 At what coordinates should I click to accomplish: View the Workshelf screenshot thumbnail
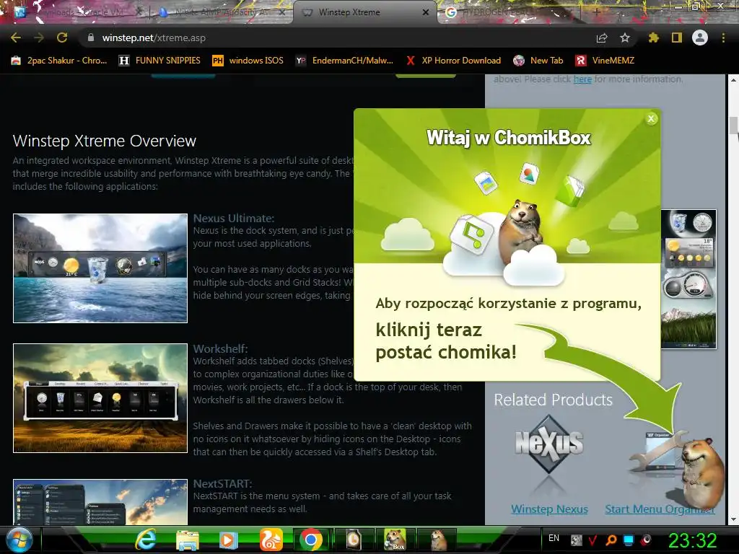(100, 398)
